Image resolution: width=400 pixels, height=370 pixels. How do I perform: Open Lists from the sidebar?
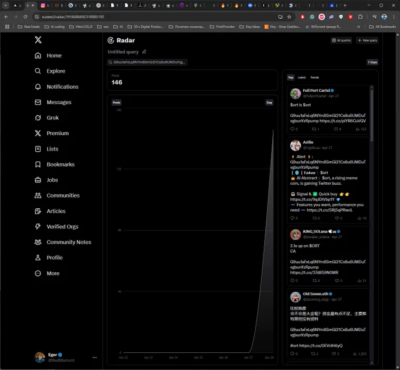pos(46,149)
